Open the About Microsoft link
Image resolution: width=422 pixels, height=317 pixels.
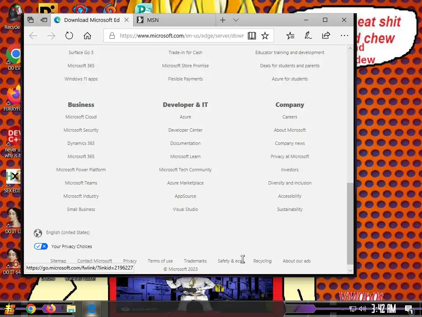[x=290, y=130]
